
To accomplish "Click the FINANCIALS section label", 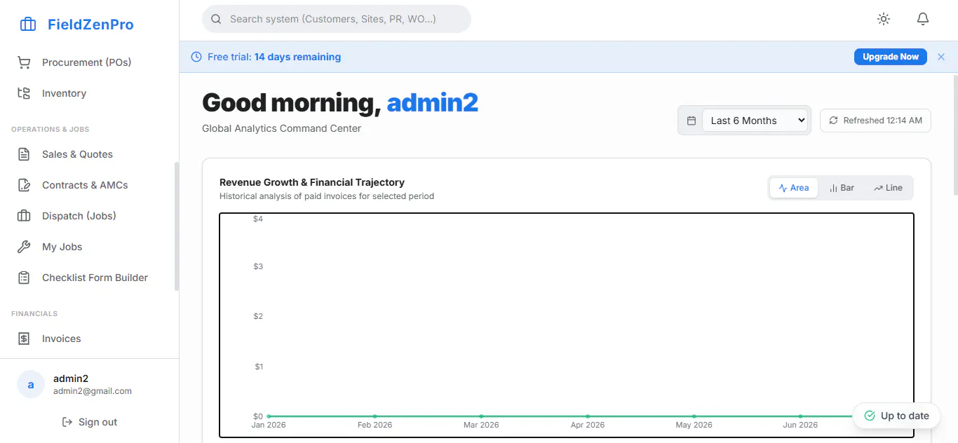I will point(34,313).
